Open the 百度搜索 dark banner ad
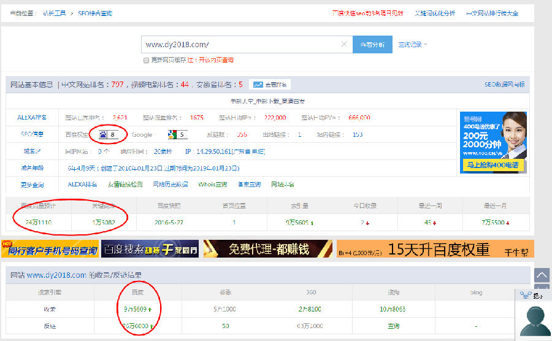Viewport: 552px width, 341px height. click(x=150, y=249)
